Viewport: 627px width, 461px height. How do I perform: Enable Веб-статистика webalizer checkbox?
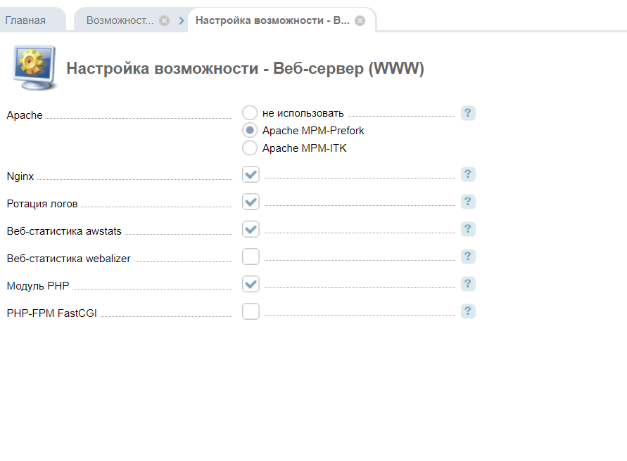point(251,257)
